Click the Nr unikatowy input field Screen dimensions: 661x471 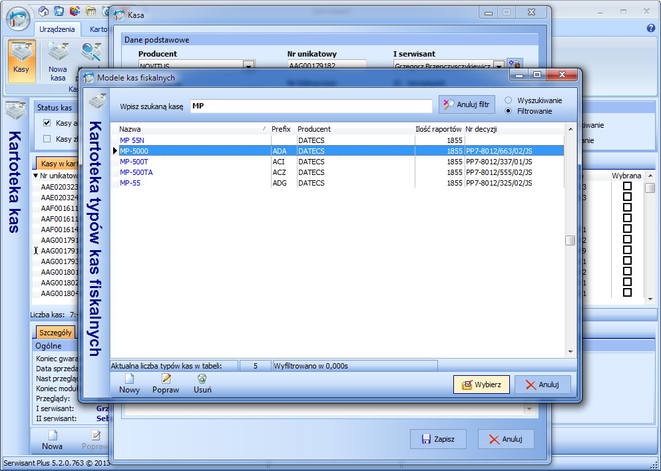point(327,66)
